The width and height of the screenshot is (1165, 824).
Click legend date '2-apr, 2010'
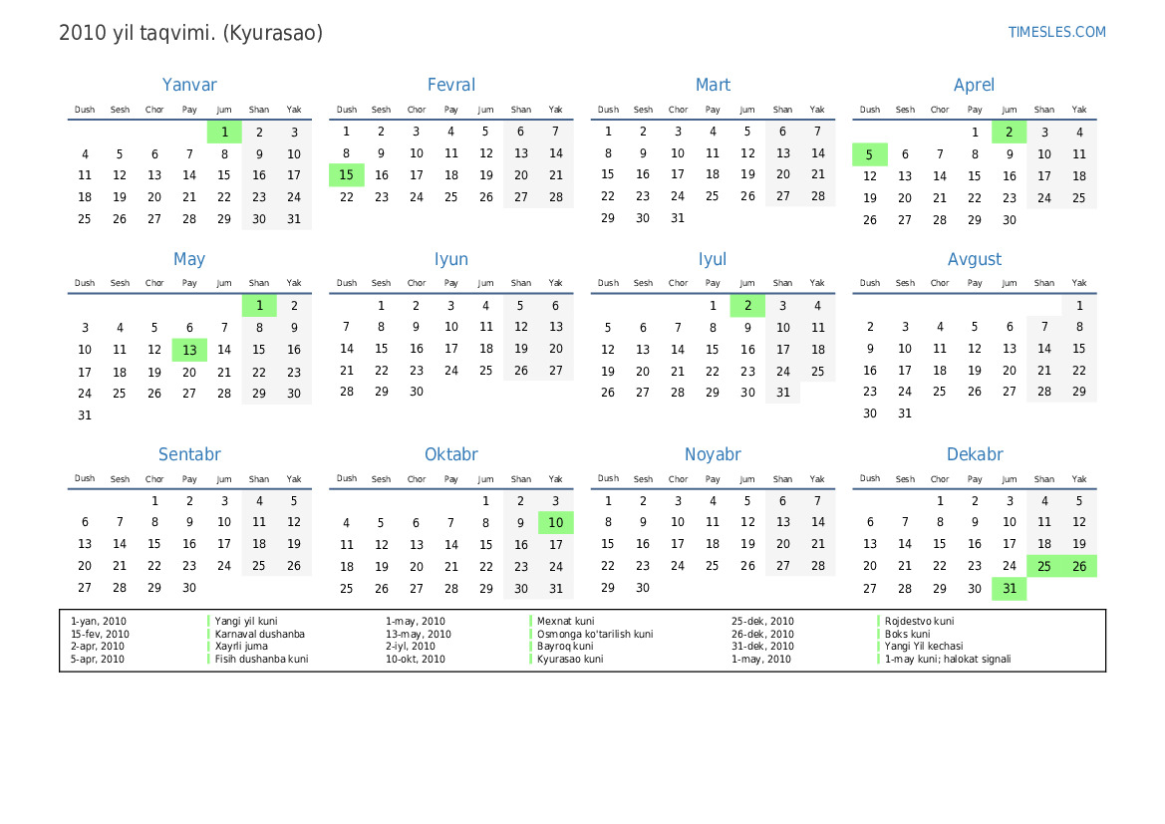coord(98,647)
